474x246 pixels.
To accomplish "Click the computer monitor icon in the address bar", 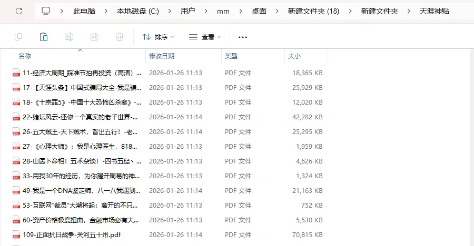I will pyautogui.click(x=46, y=11).
